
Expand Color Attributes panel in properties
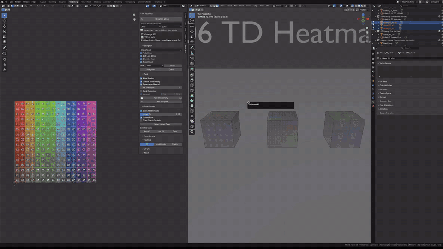[x=385, y=85]
